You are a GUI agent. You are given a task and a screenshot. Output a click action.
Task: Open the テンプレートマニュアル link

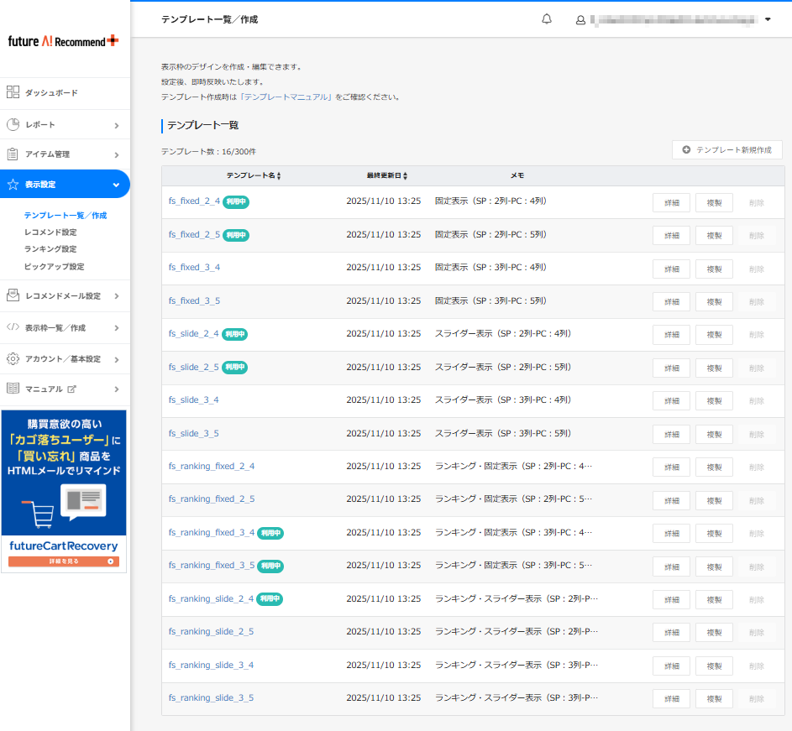286,97
